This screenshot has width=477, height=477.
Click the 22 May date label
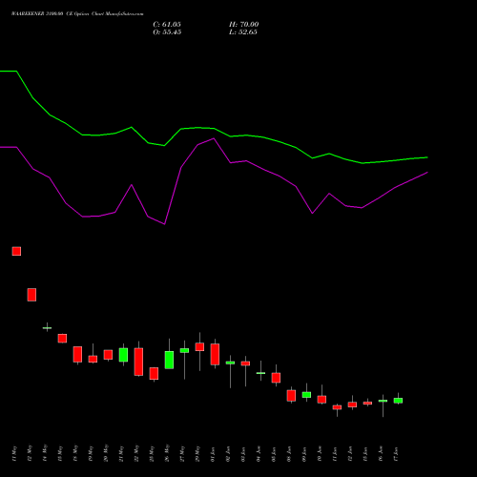click(x=136, y=454)
